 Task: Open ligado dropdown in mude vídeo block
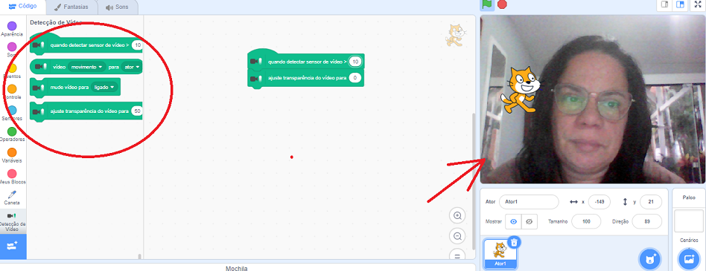pyautogui.click(x=104, y=87)
